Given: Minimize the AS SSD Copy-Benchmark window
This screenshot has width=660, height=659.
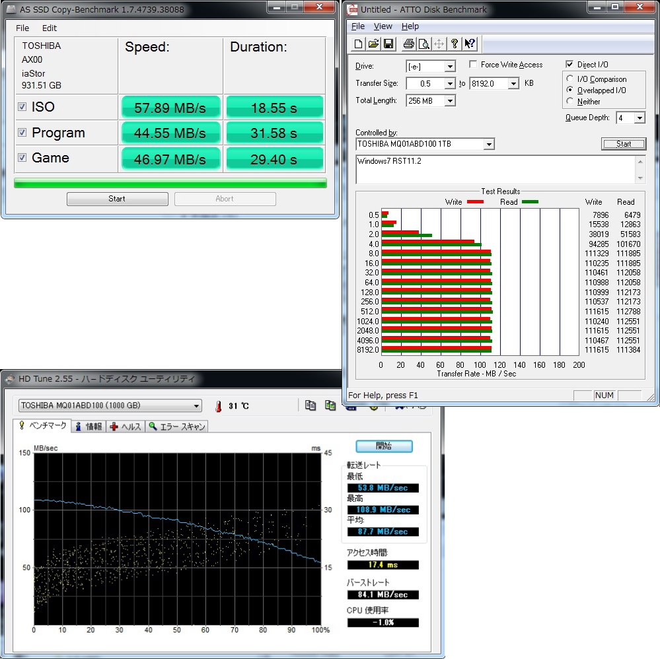Looking at the screenshot, I should pyautogui.click(x=277, y=7).
